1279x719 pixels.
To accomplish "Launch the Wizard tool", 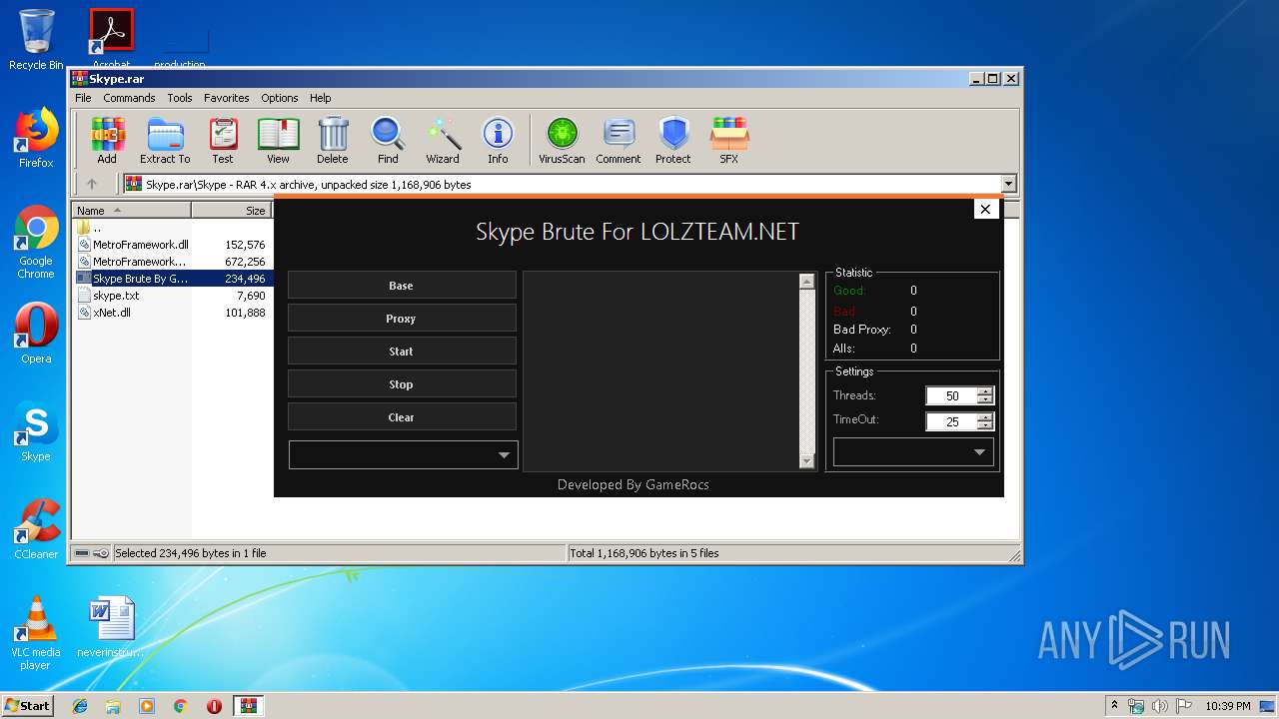I will 443,141.
